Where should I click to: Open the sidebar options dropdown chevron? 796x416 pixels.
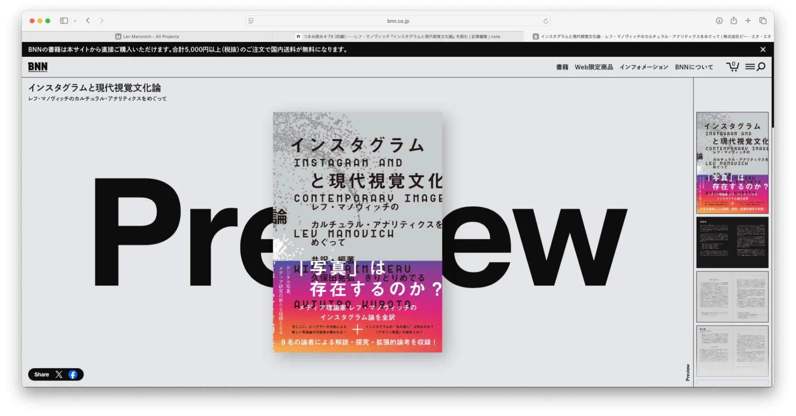75,21
